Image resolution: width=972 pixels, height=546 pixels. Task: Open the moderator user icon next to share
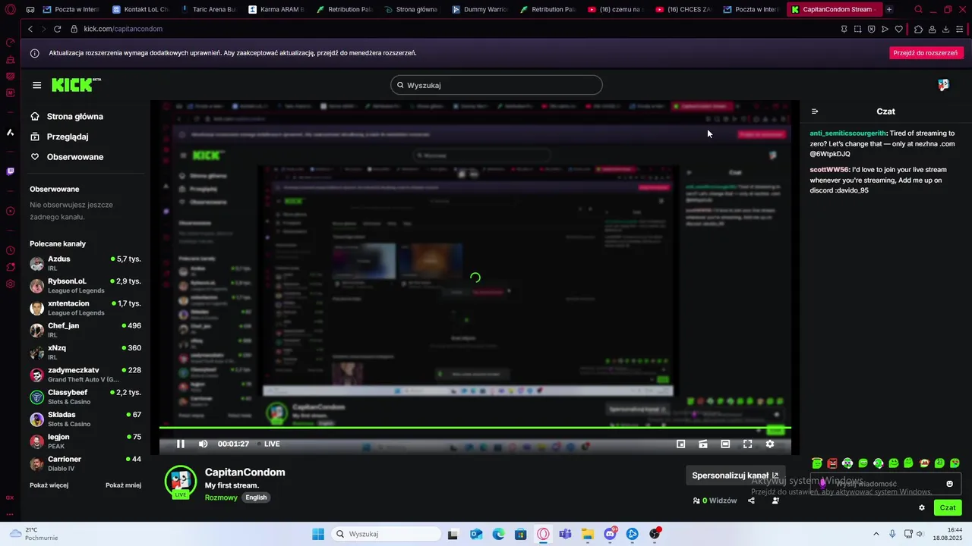coord(775,500)
